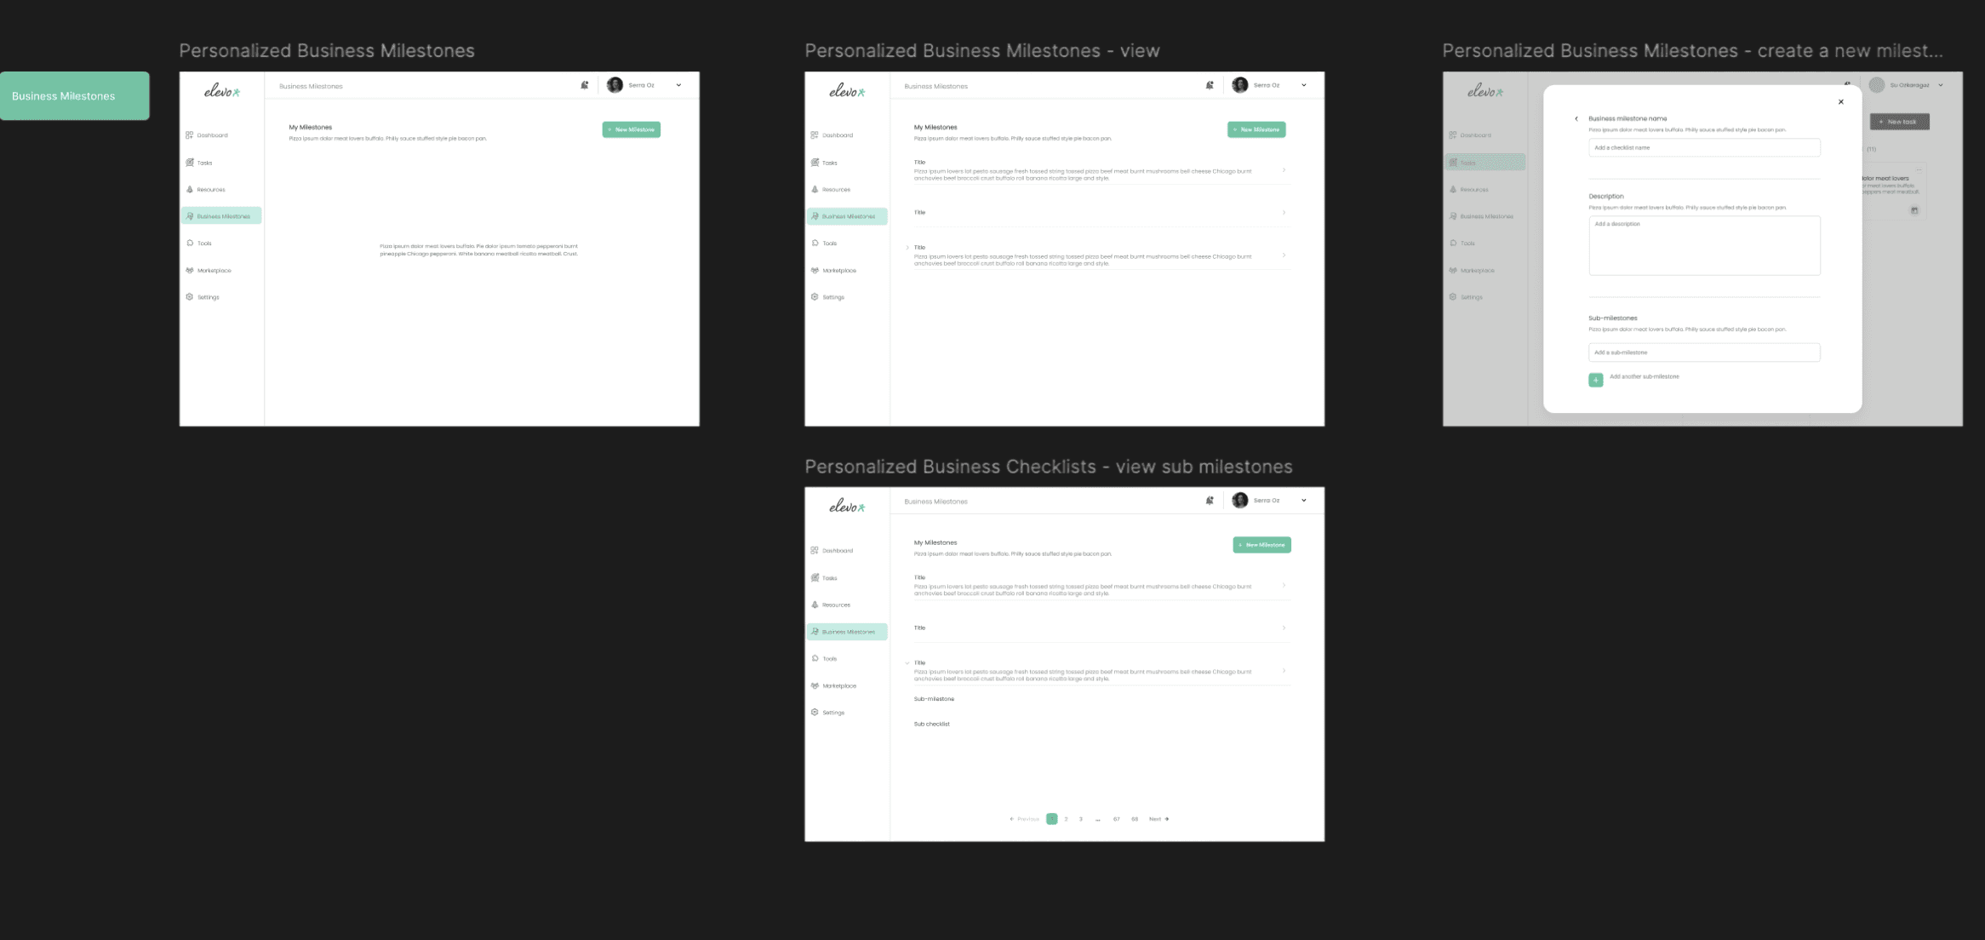Click the Settings gear in the view frame sidebar
The image size is (1985, 940).
click(815, 297)
